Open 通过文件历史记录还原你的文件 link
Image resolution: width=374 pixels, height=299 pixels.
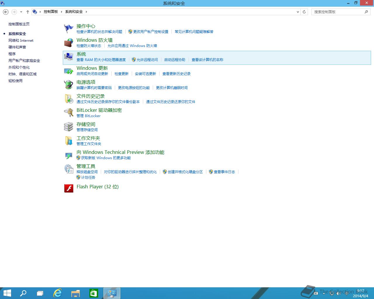[171, 102]
